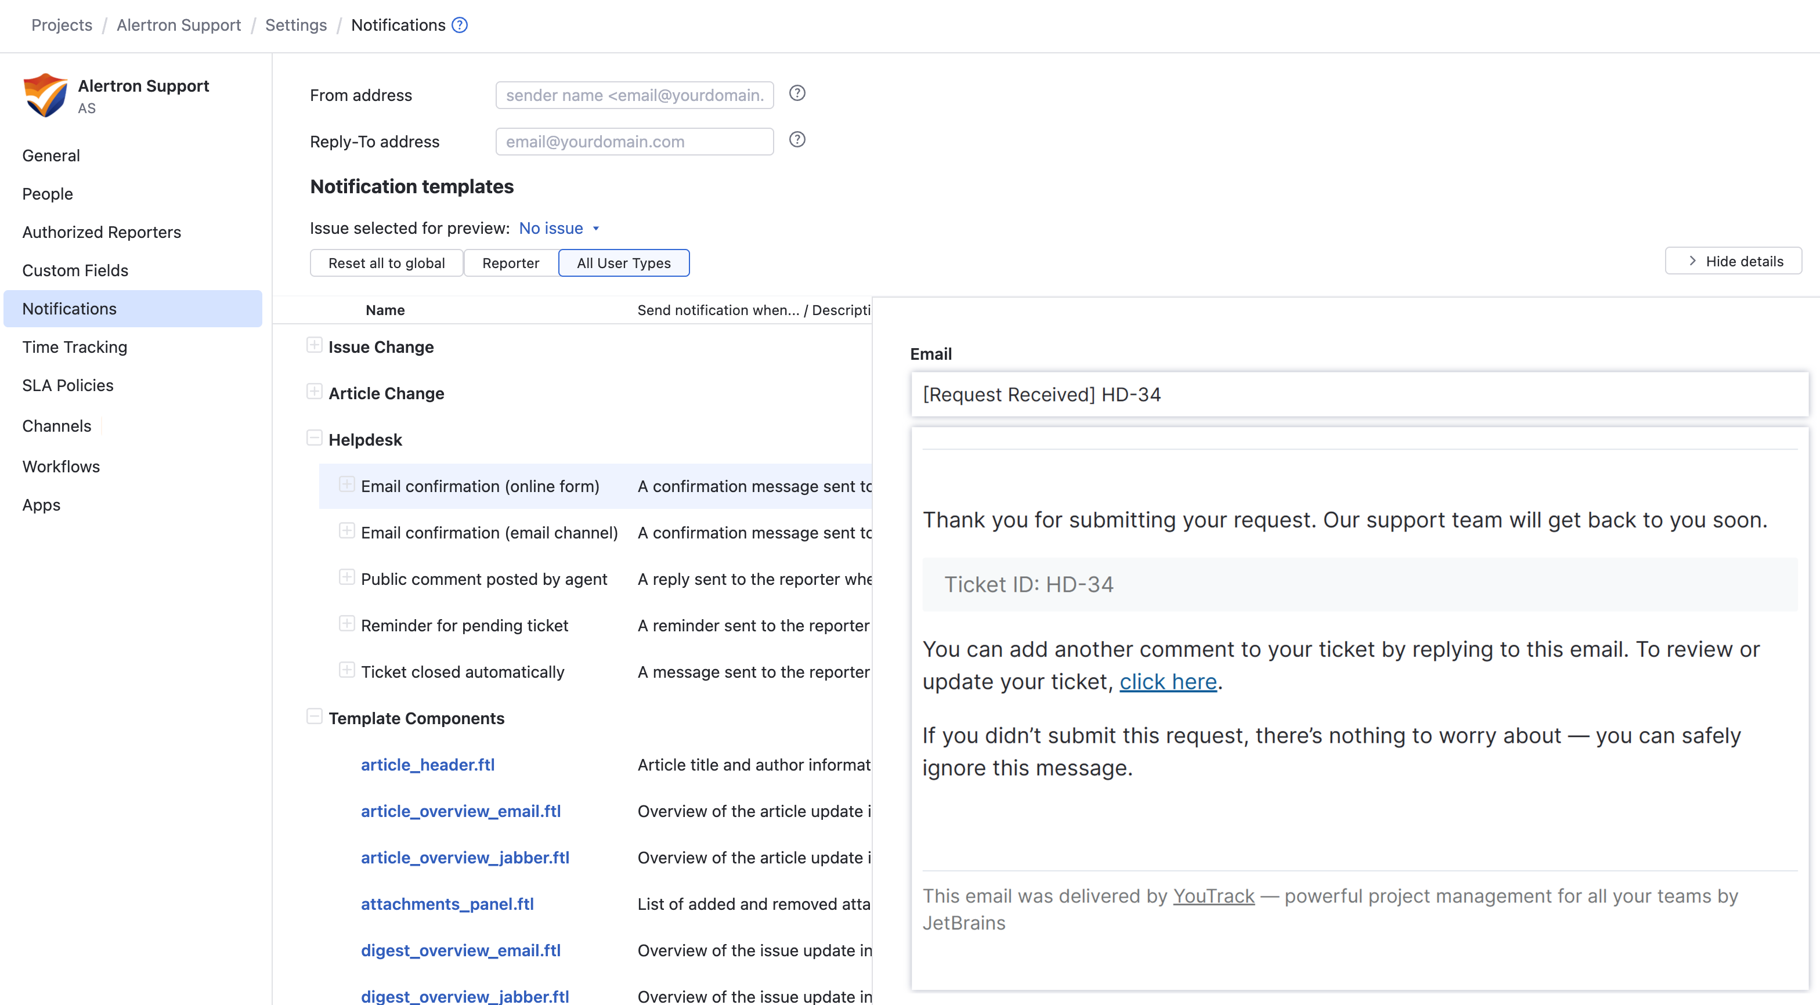Open article_overview_jabber.ftl template
Screen dimensions: 1820x1005
click(x=465, y=858)
